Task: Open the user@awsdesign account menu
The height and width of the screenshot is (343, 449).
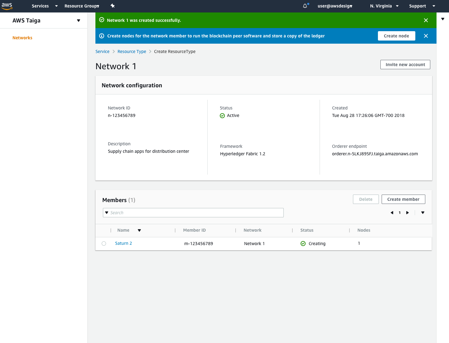Action: click(x=335, y=6)
